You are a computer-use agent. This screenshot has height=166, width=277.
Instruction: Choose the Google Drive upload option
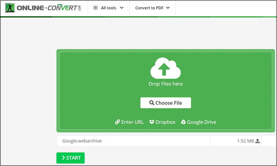tap(199, 122)
